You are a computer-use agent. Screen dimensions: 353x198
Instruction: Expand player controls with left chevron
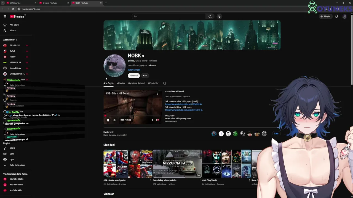pyautogui.click(x=152, y=120)
